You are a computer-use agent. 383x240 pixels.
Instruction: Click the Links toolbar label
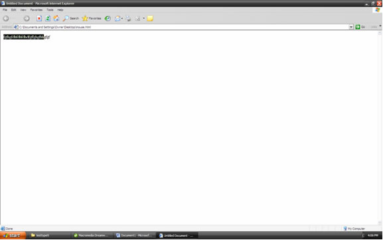pos(374,27)
